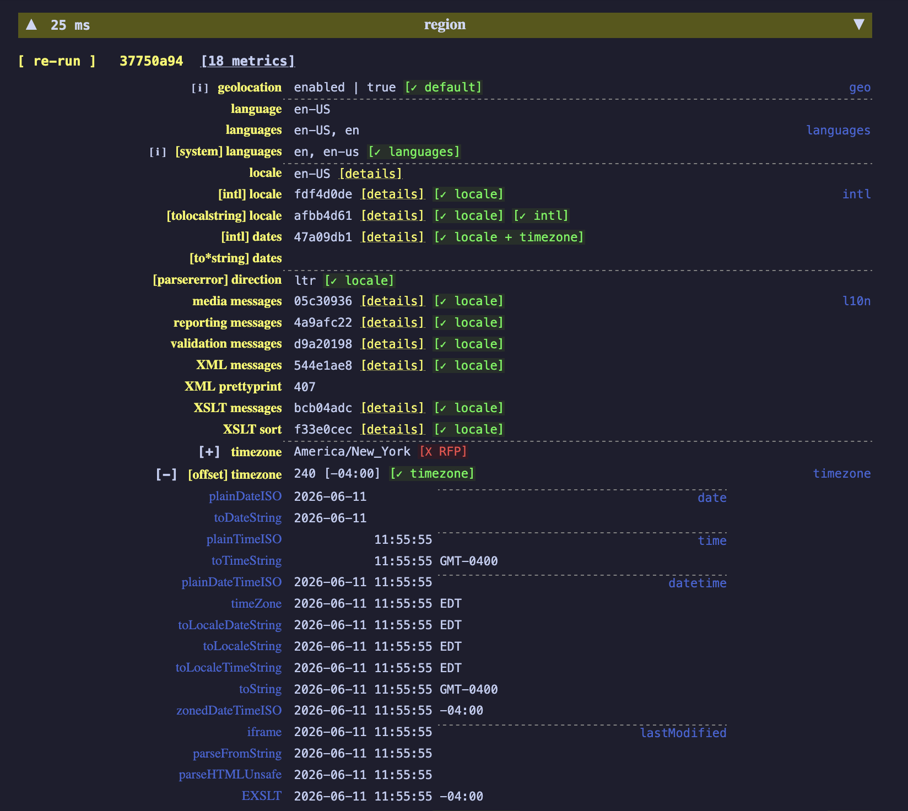Click the plainDateTimeISO label

tap(231, 582)
